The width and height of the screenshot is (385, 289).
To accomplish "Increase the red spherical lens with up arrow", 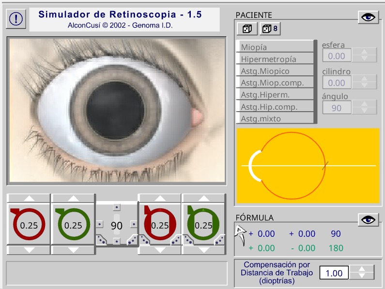I will 29,199.
